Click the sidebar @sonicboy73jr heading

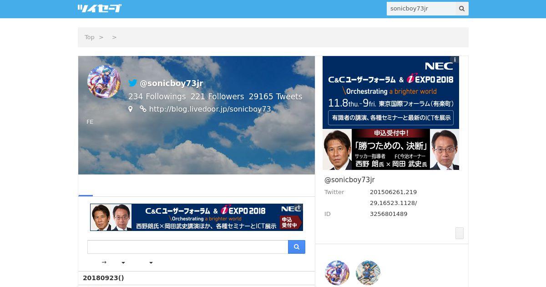349,179
